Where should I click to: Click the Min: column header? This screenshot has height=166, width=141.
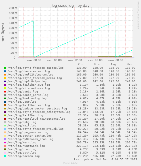98,64
